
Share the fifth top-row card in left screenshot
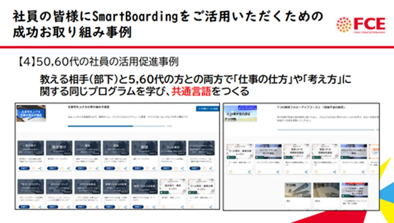click(x=154, y=169)
